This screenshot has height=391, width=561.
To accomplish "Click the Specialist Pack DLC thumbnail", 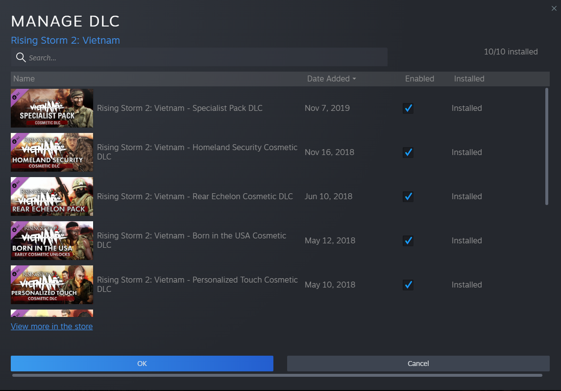I will click(x=52, y=108).
